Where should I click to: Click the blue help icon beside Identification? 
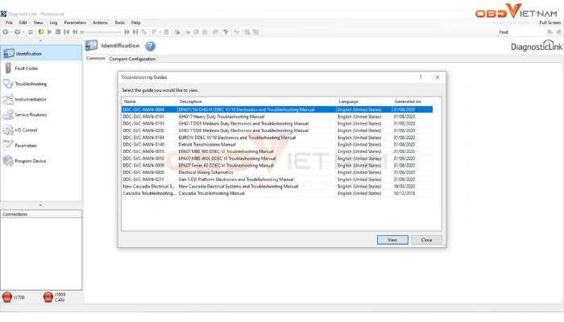tap(151, 46)
